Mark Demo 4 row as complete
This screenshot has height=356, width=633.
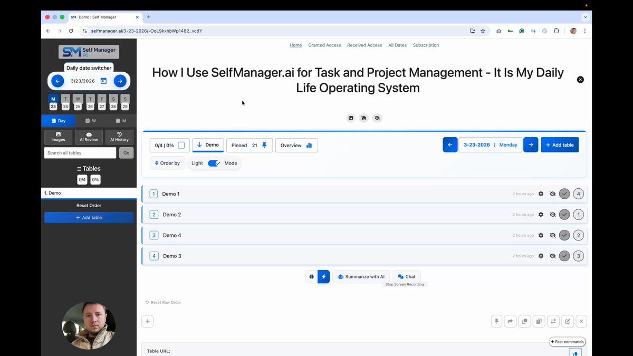[x=564, y=235]
